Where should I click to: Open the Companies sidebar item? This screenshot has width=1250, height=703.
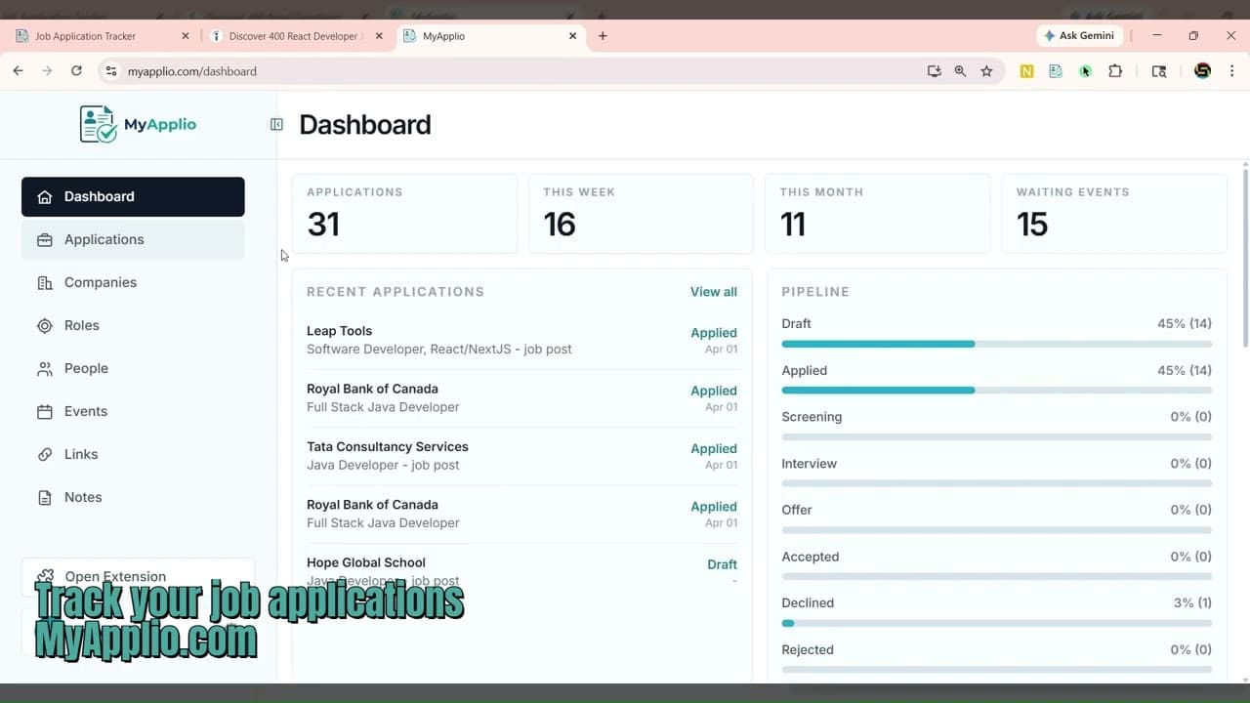click(x=133, y=282)
